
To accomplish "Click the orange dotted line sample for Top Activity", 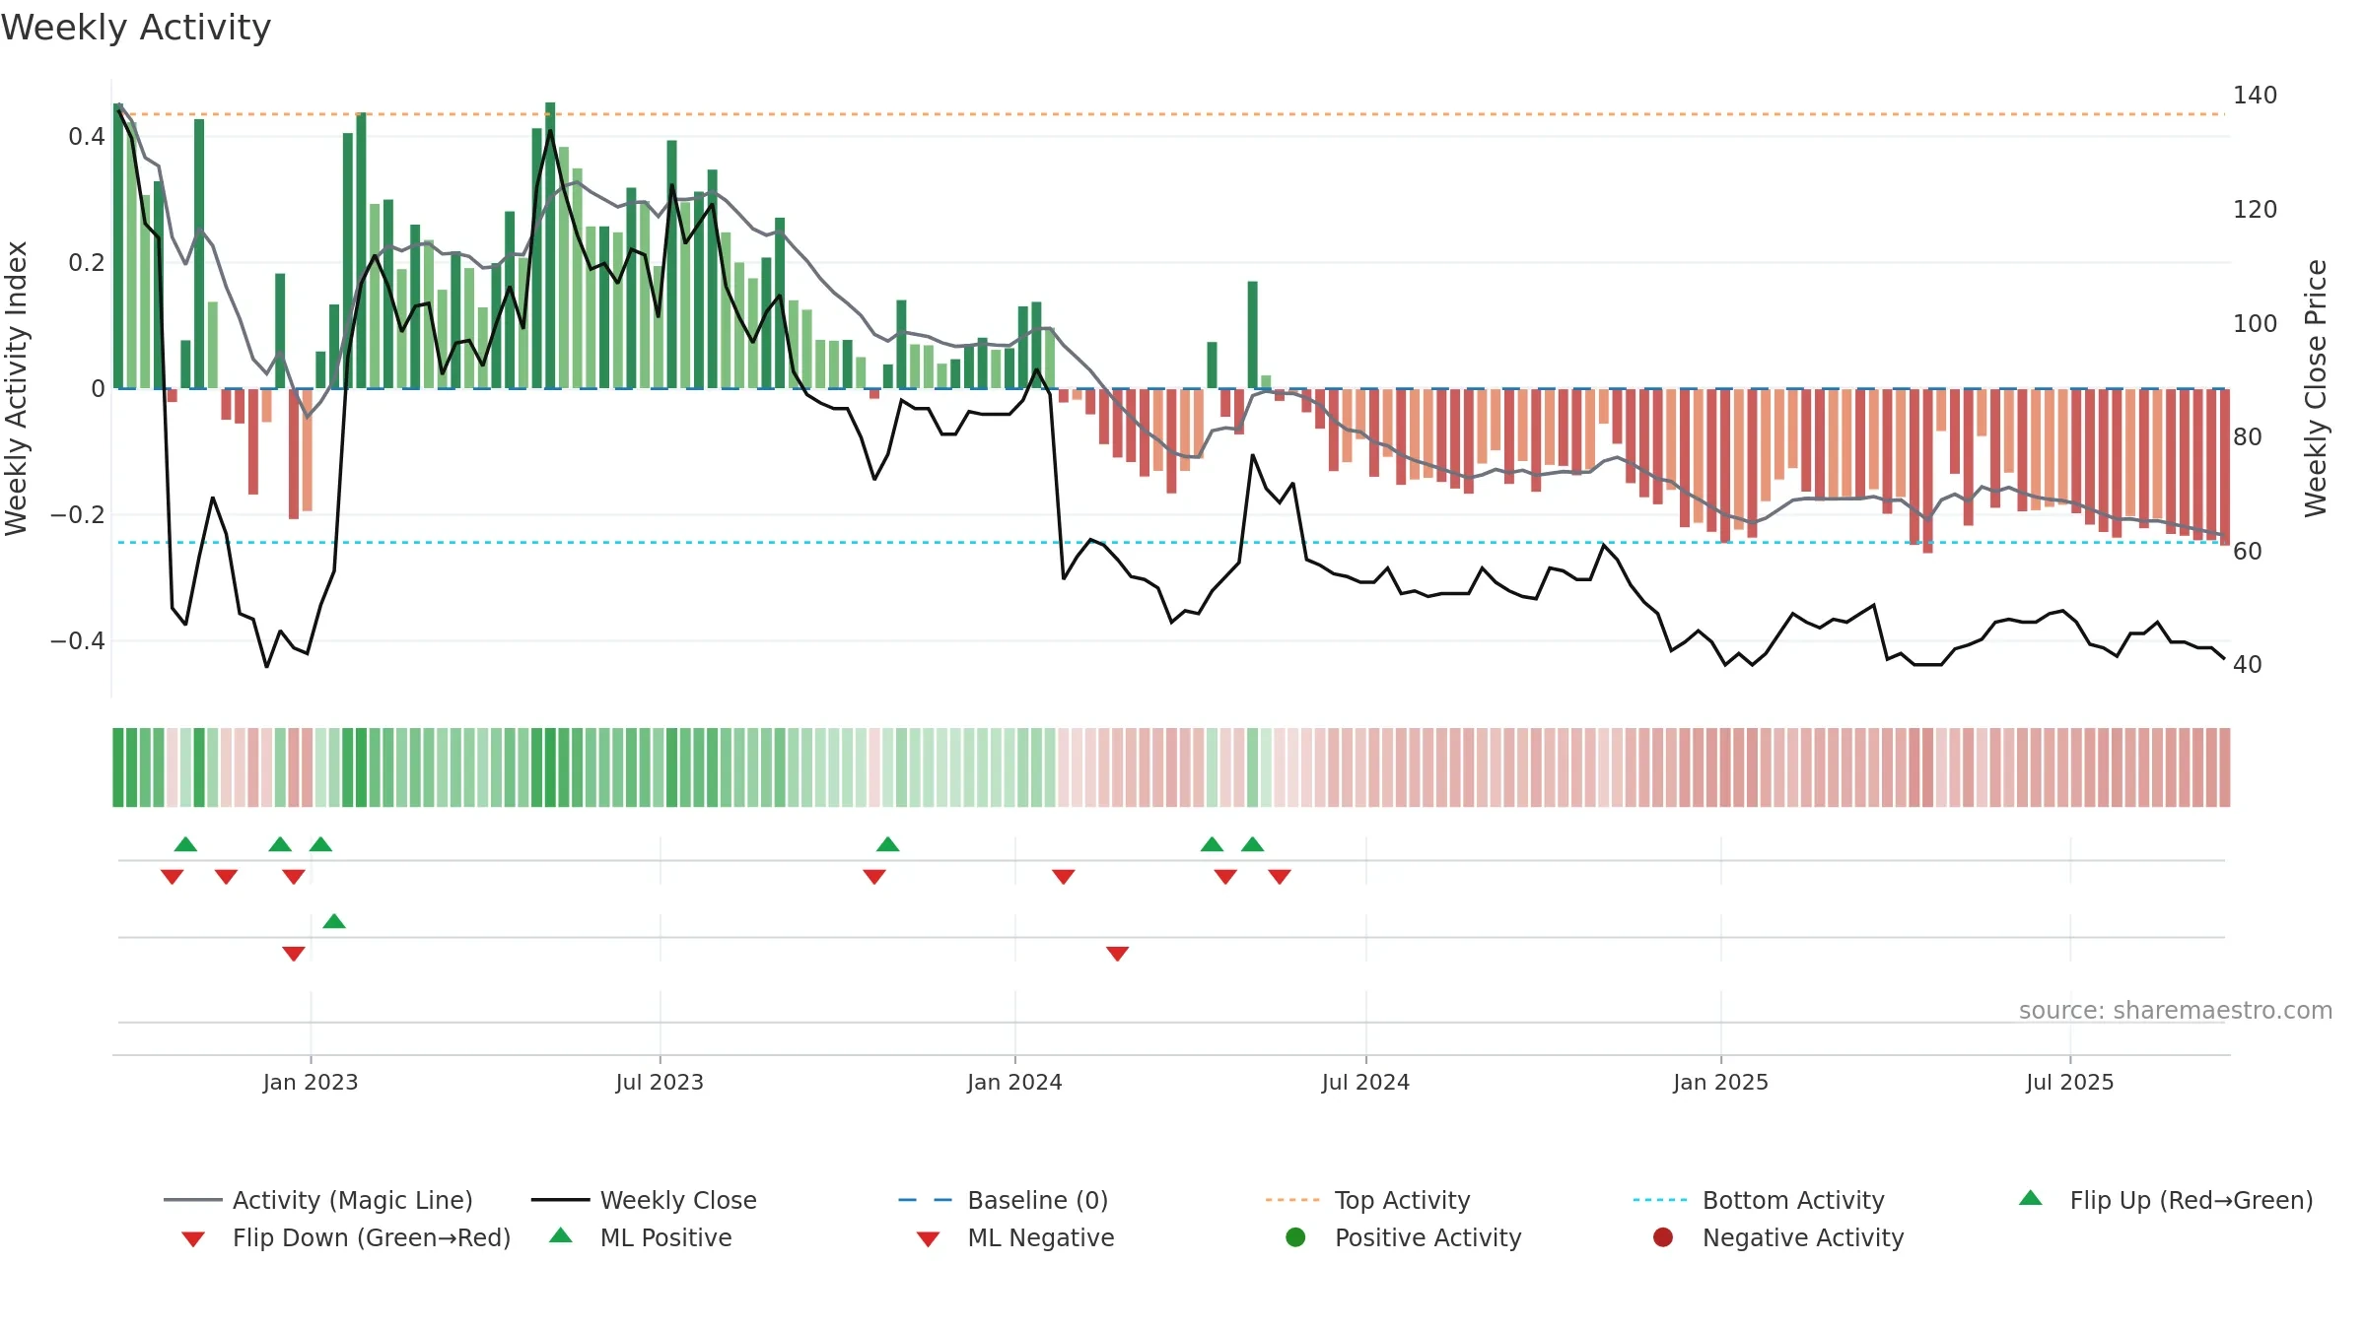I will coord(1295,1200).
